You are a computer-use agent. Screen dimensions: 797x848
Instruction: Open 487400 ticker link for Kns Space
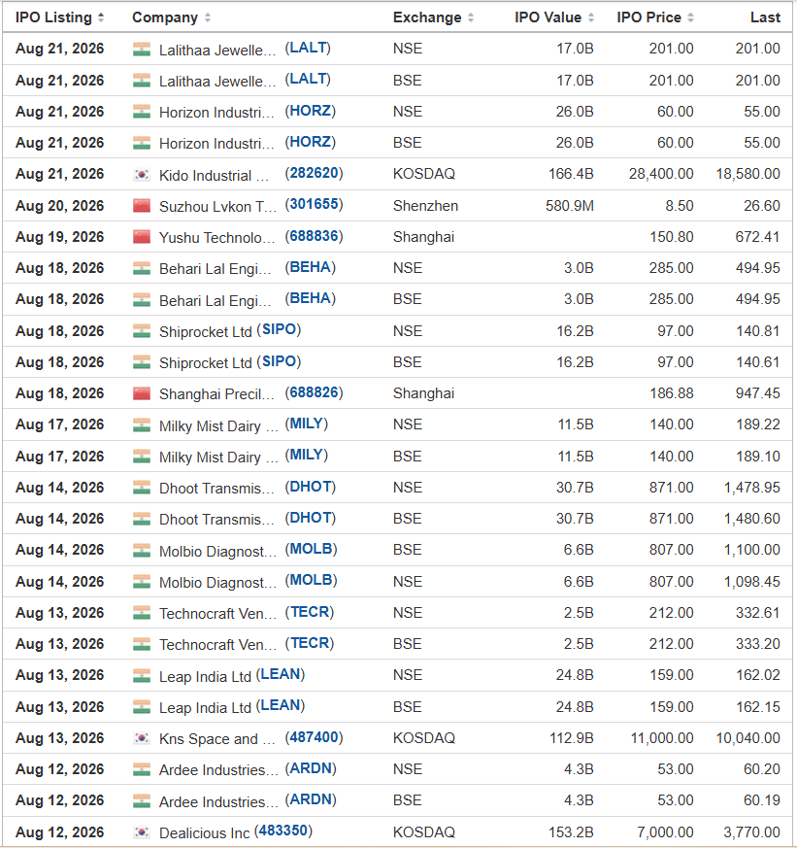tap(314, 737)
